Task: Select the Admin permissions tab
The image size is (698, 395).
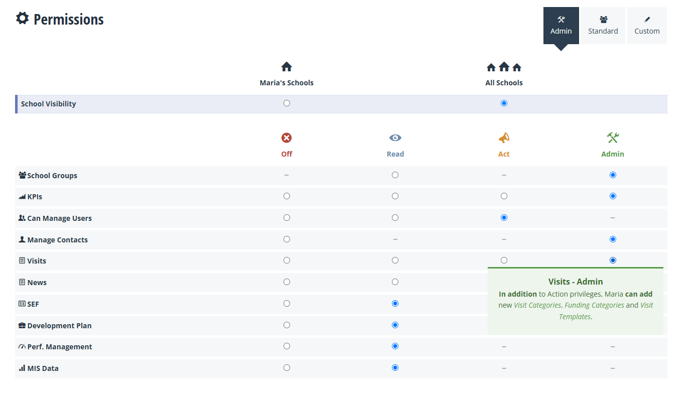Action: point(561,26)
